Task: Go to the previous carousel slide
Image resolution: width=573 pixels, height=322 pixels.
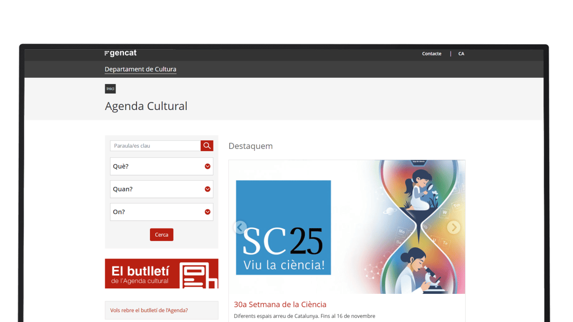Action: click(x=240, y=227)
